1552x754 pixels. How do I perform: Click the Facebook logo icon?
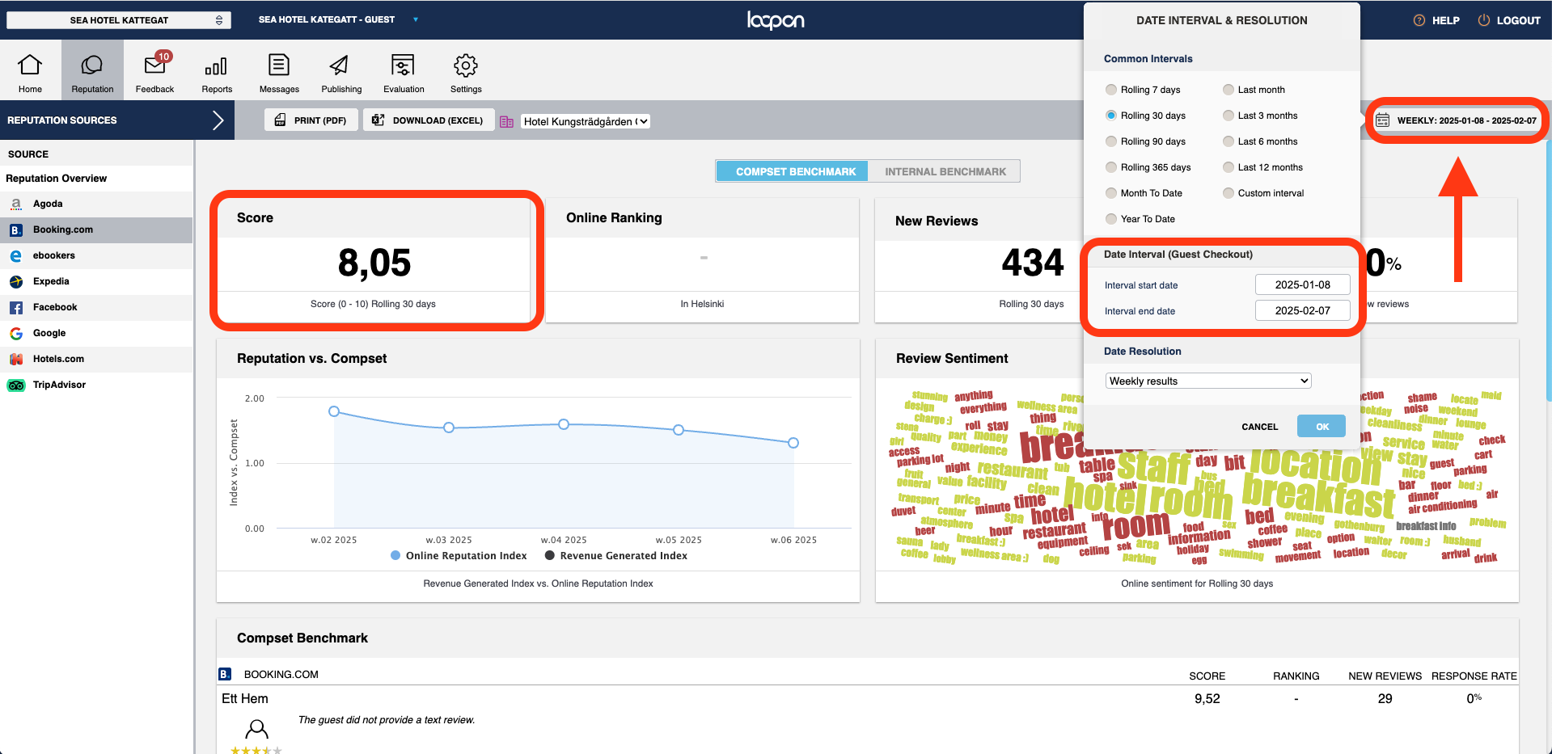16,307
